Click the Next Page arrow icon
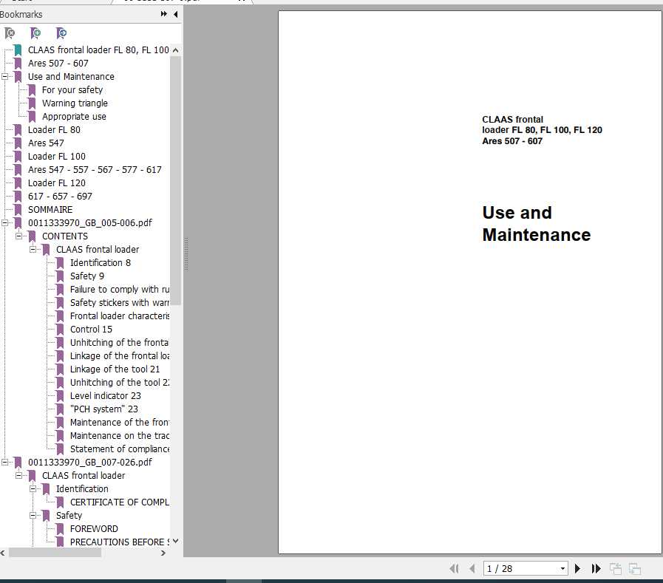The height and width of the screenshot is (583, 663). (577, 568)
